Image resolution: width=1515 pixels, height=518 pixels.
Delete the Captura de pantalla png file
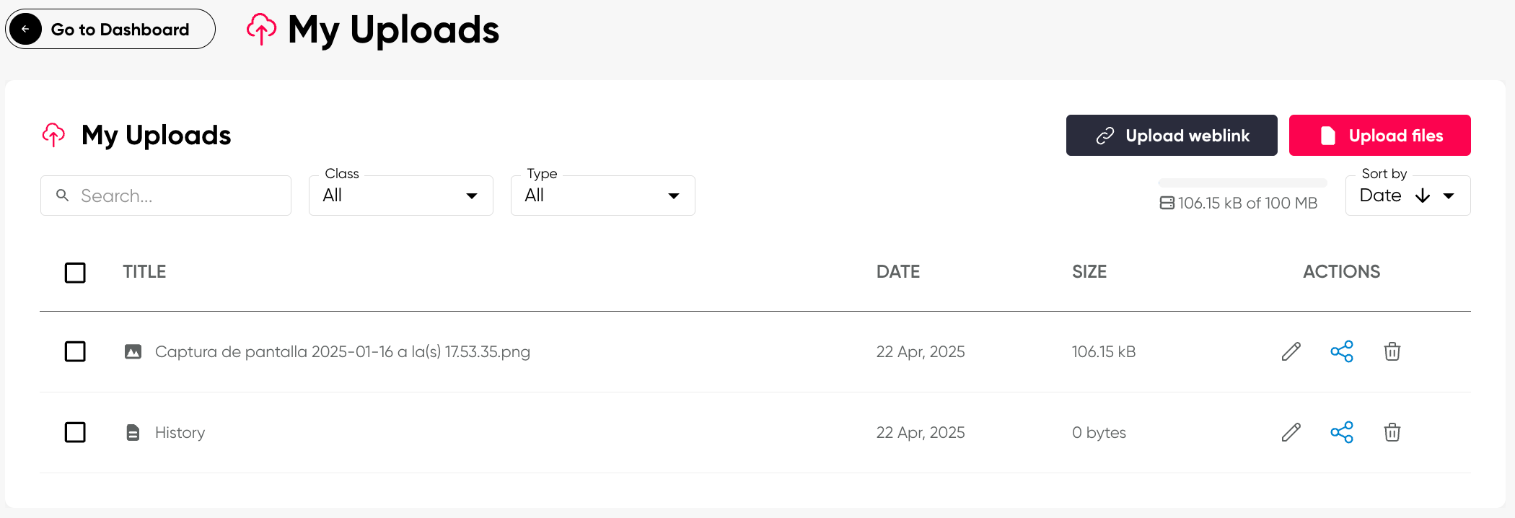1392,351
